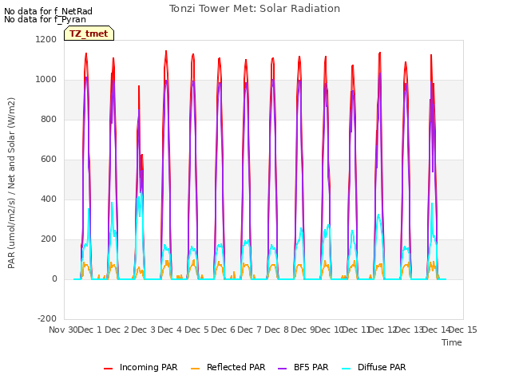Screen dimensions: 511x383
Task: Click the y-axis title PAR / Net and Solar
Action: point(11,183)
